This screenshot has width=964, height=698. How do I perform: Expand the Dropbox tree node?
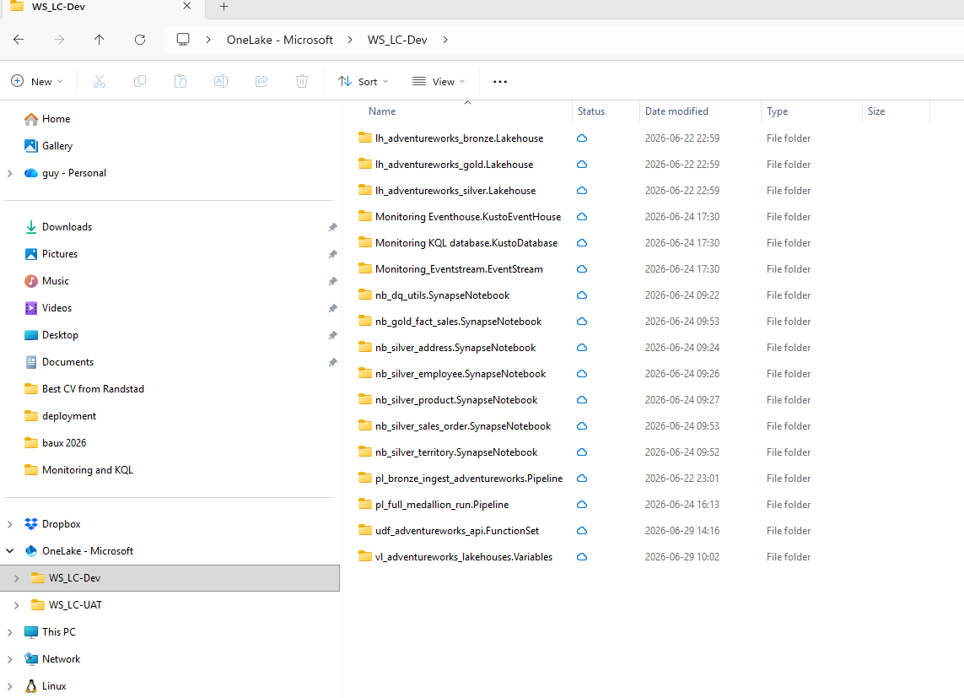10,524
